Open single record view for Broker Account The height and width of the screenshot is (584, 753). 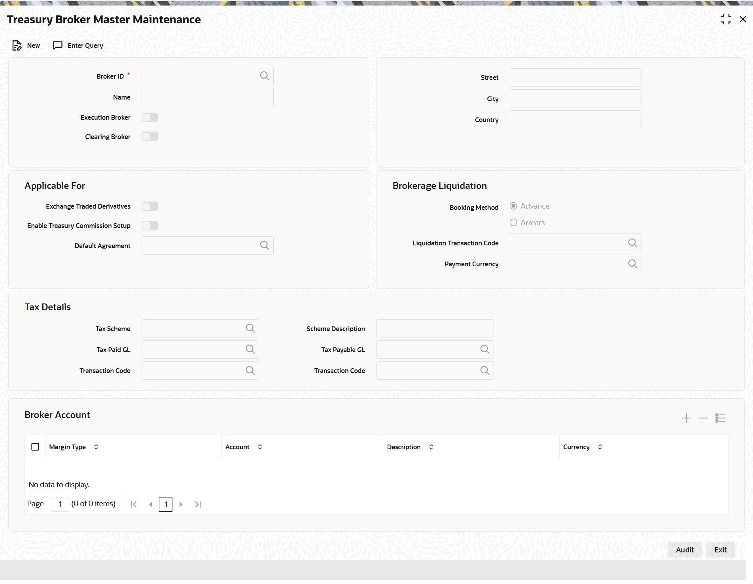tap(720, 418)
